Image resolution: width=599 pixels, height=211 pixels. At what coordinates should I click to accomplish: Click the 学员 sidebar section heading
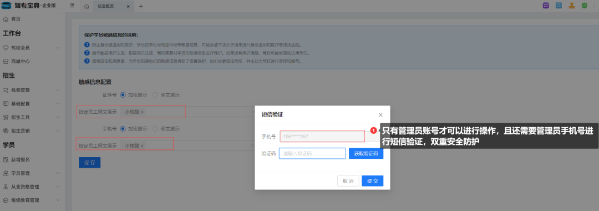(x=8, y=145)
